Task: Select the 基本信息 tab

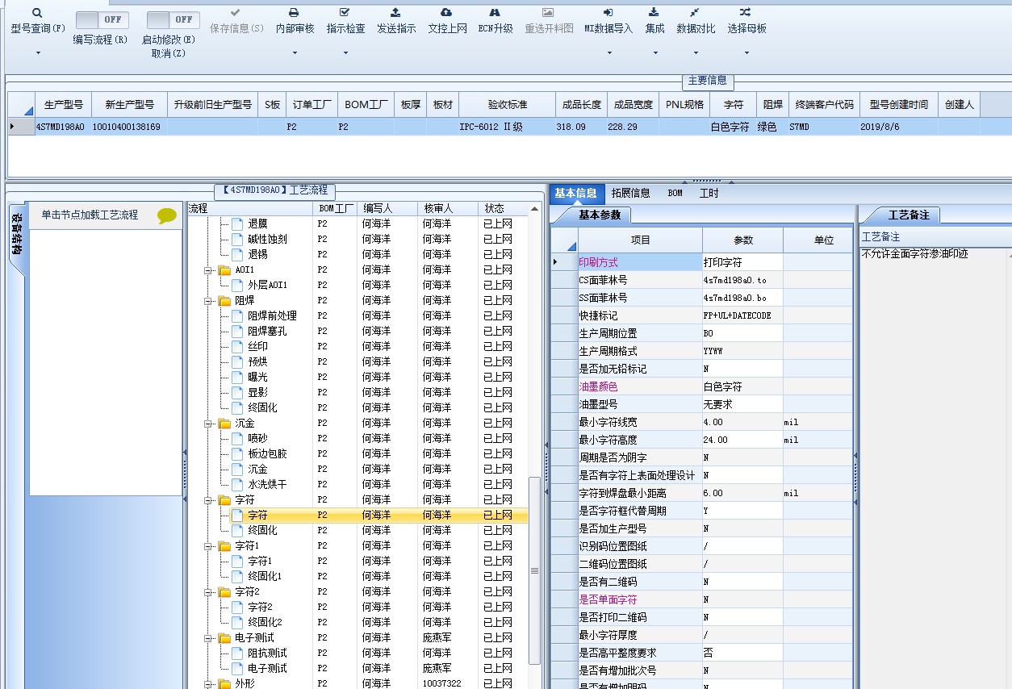Action: click(x=575, y=194)
